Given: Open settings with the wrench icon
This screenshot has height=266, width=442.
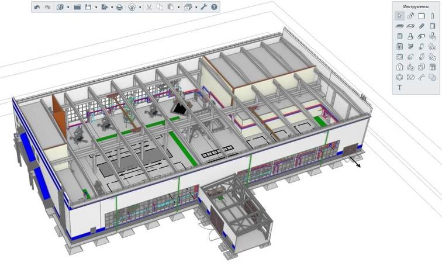Looking at the screenshot, I should [x=204, y=8].
